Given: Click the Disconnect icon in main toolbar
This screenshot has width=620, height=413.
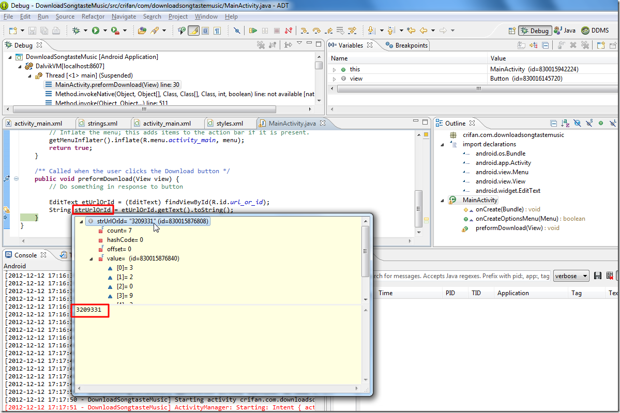Looking at the screenshot, I should 289,30.
